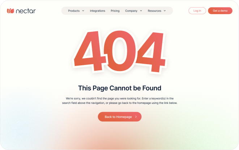
Task: Click the arrow icon in Back to Homepage
Action: click(136, 117)
